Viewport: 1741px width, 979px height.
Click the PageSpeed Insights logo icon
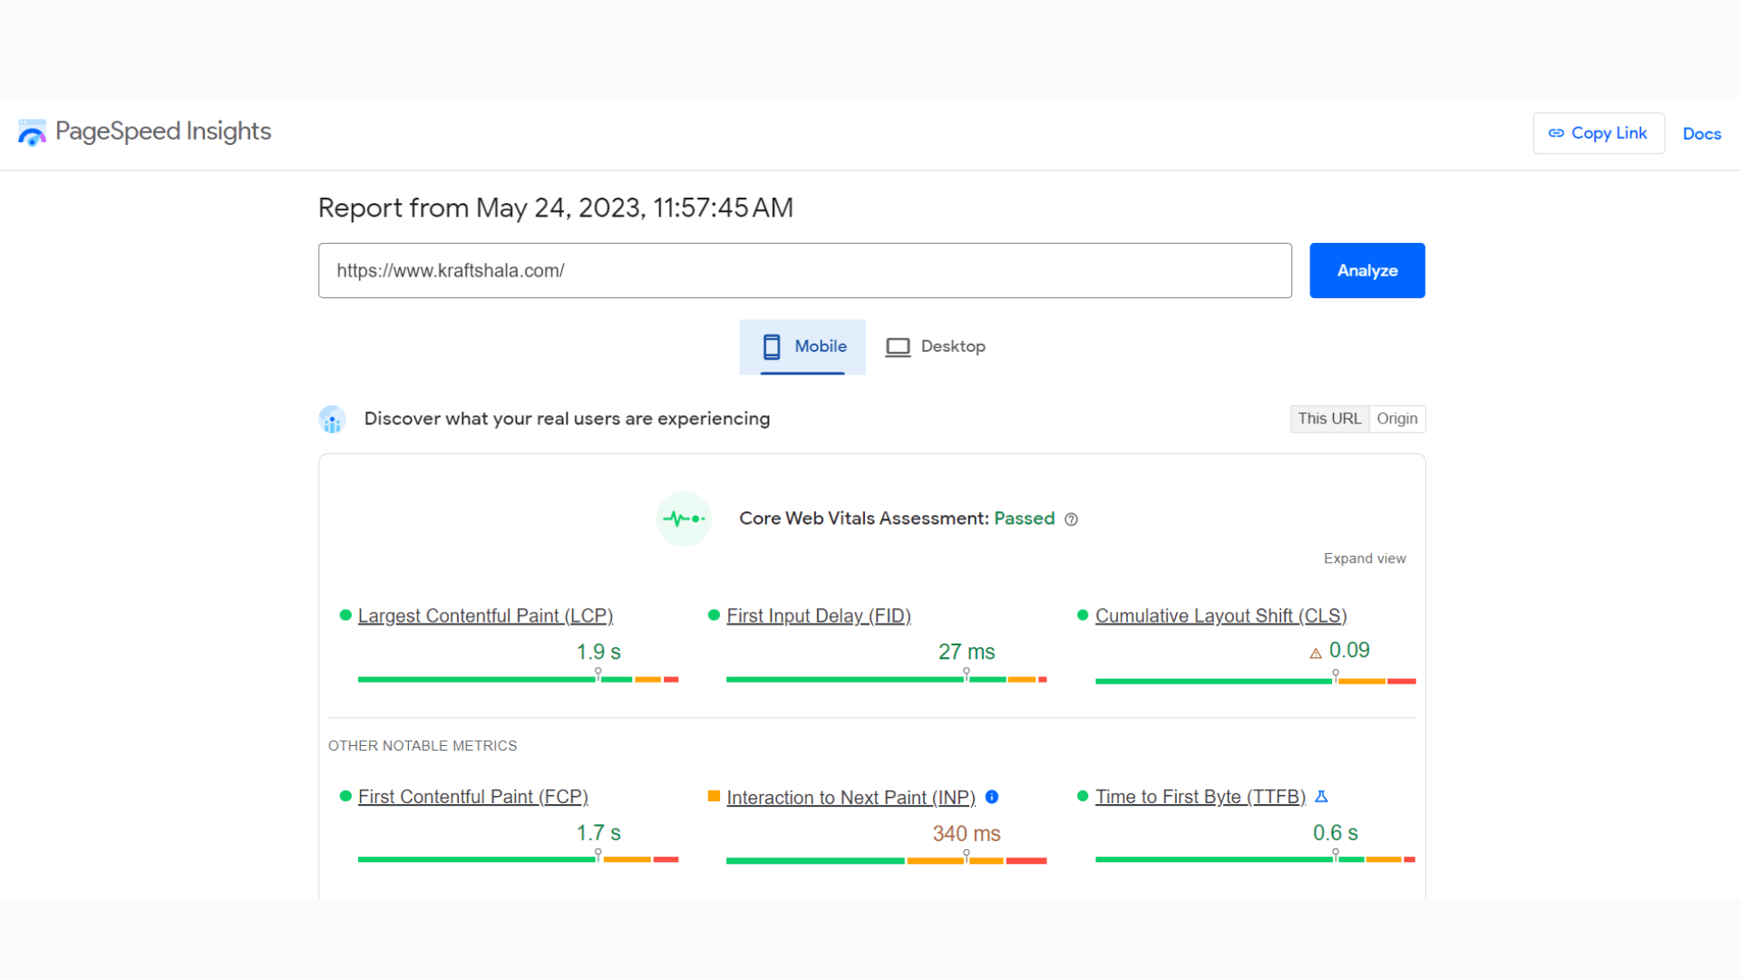click(x=32, y=132)
